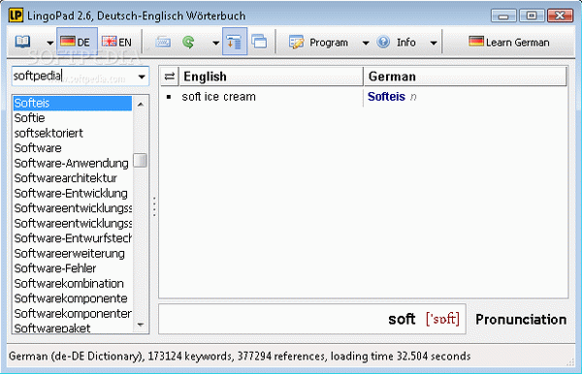The image size is (582, 374).
Task: Click the LingoPad LP title bar icon
Action: [x=16, y=16]
